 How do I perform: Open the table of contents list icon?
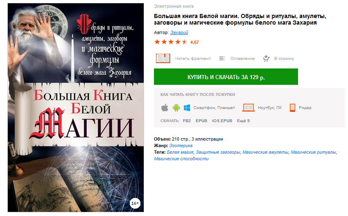pos(222,59)
